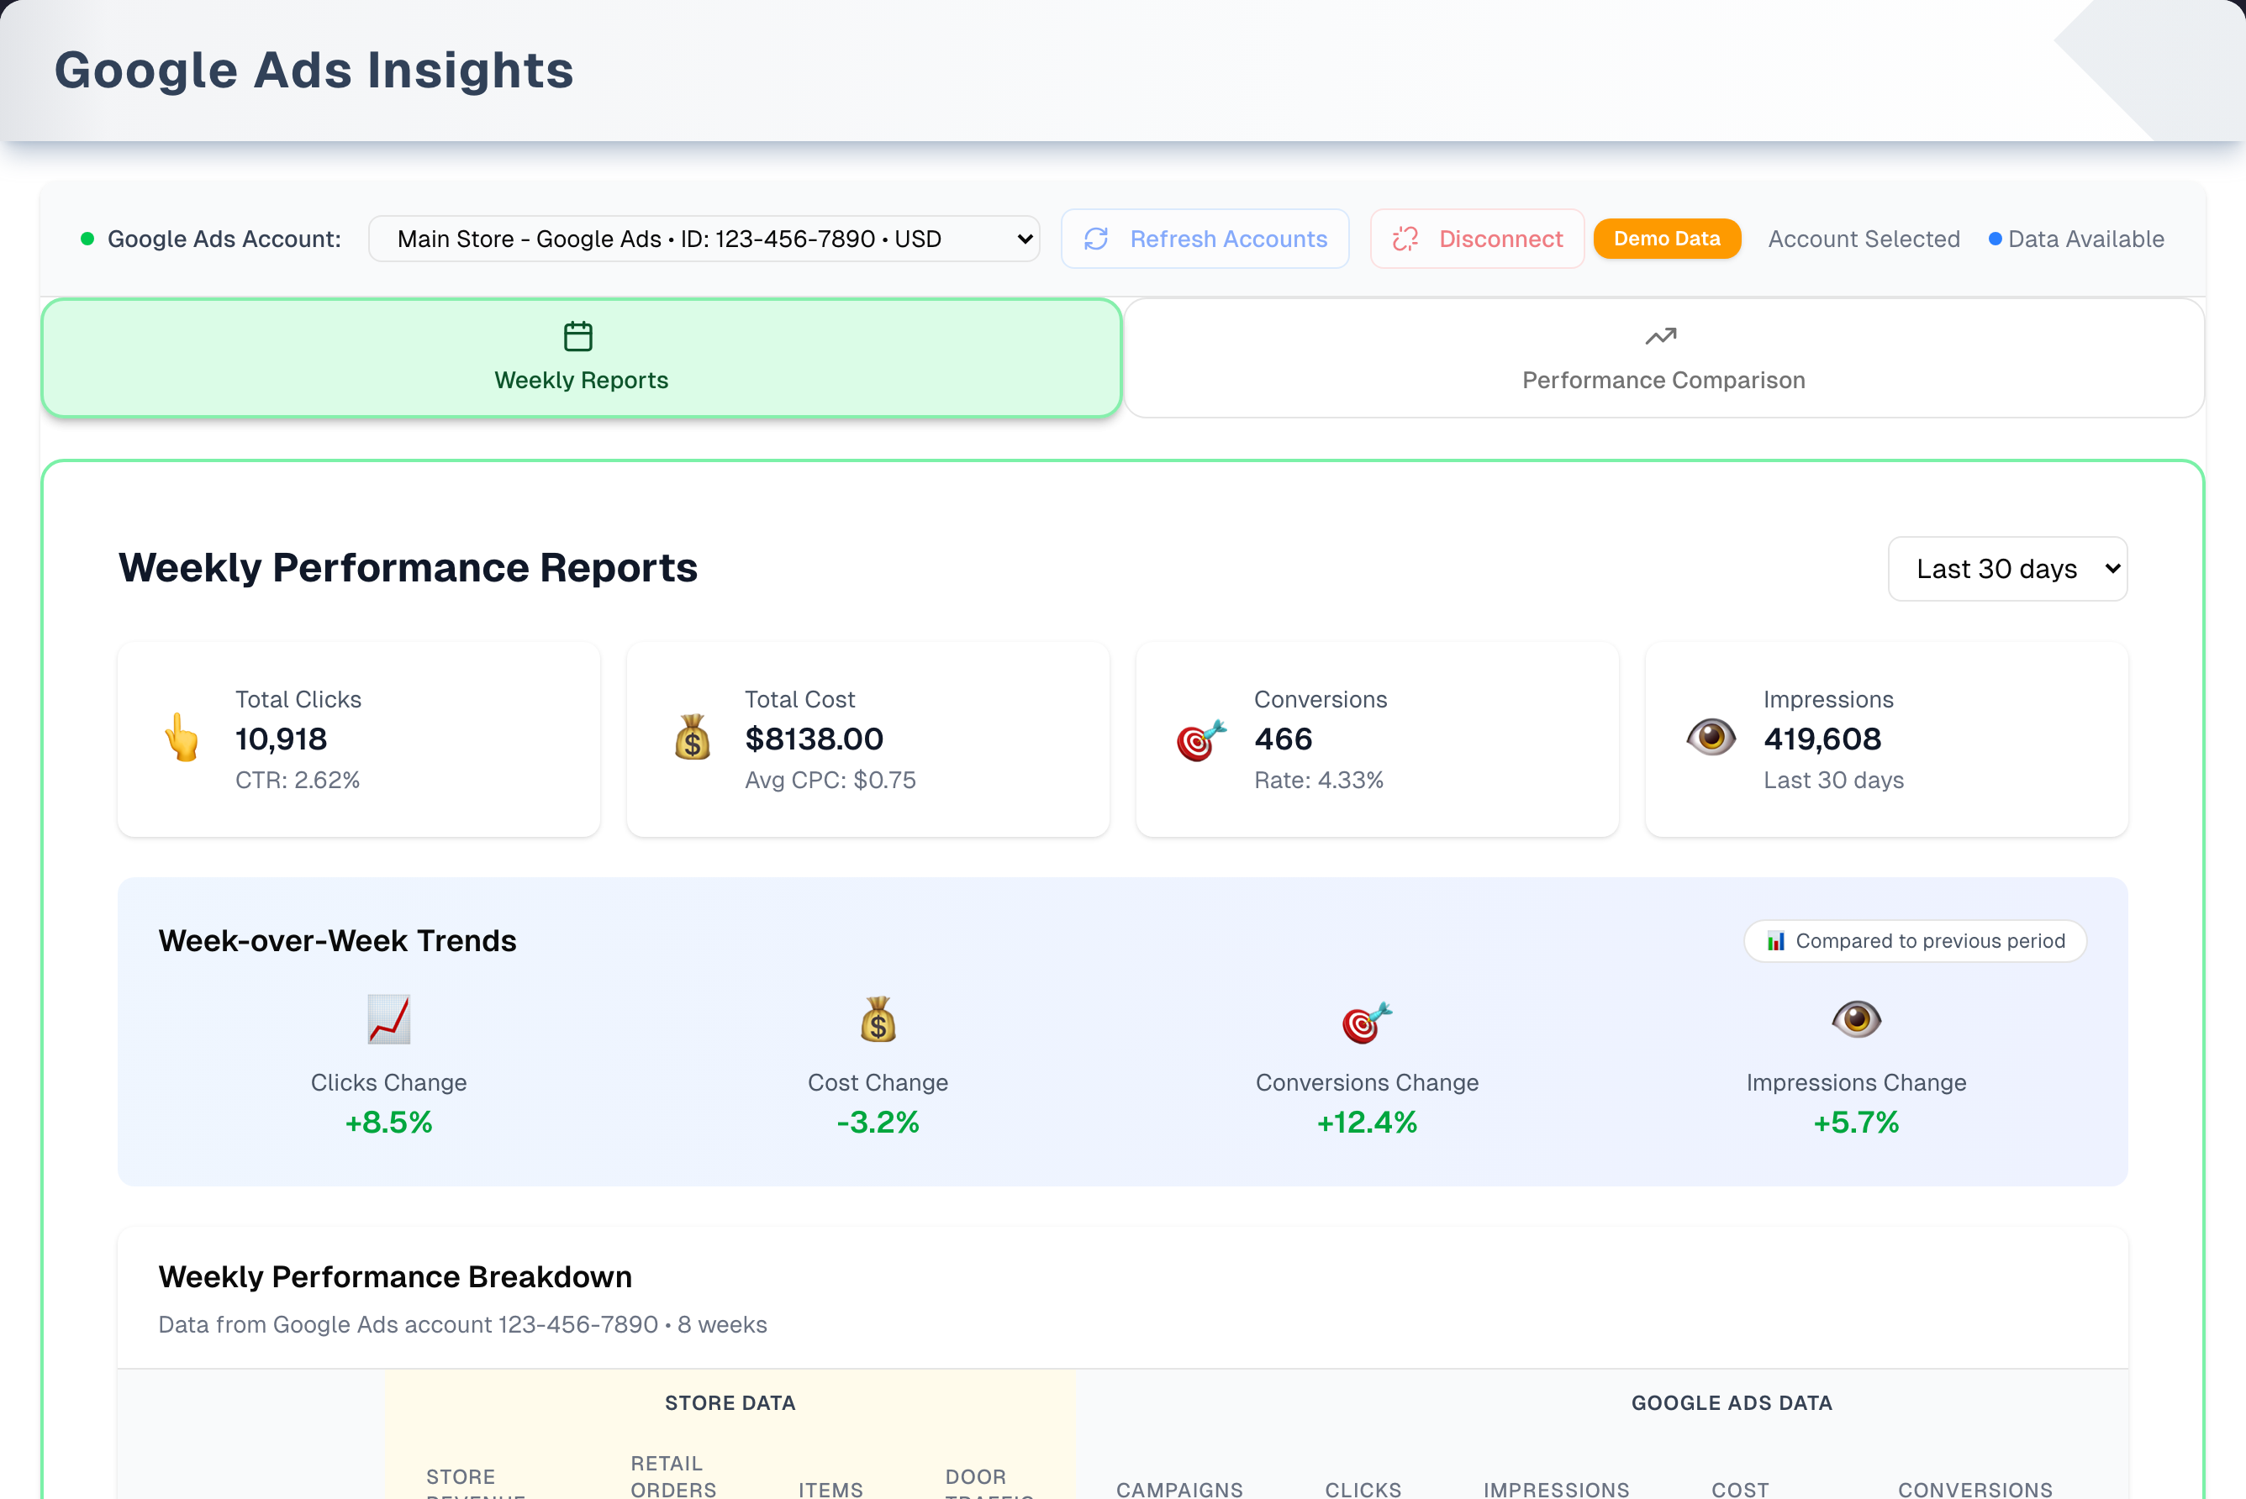Click the target icon in Conversions card

pyautogui.click(x=1201, y=740)
